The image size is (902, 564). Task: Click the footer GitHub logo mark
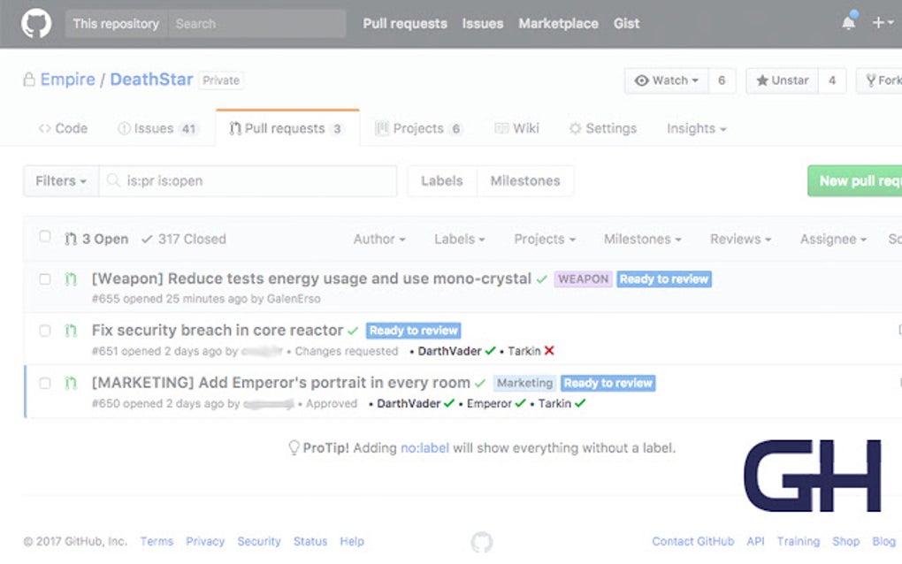pyautogui.click(x=482, y=541)
